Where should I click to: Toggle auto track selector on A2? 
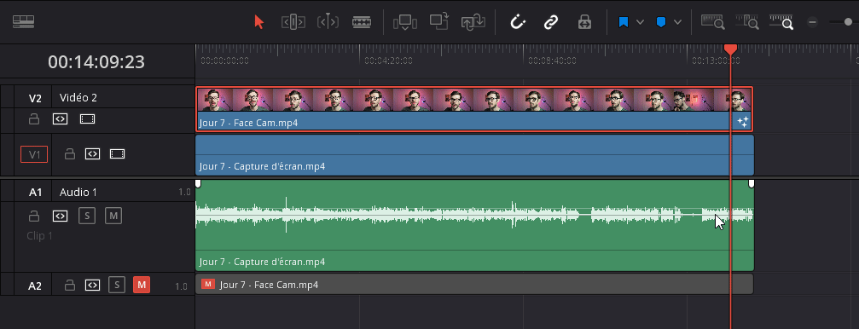tap(93, 285)
